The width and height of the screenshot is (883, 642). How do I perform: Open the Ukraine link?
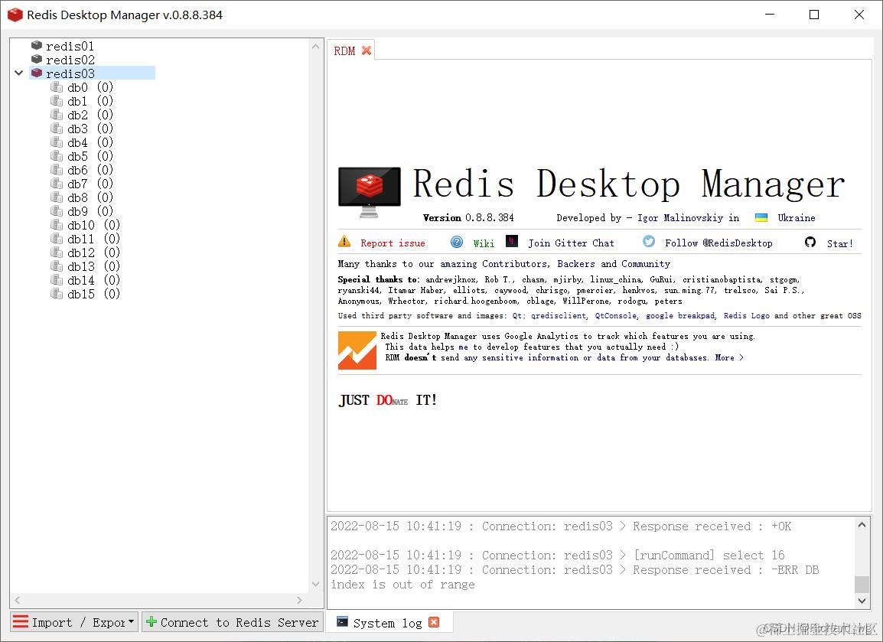click(x=797, y=218)
